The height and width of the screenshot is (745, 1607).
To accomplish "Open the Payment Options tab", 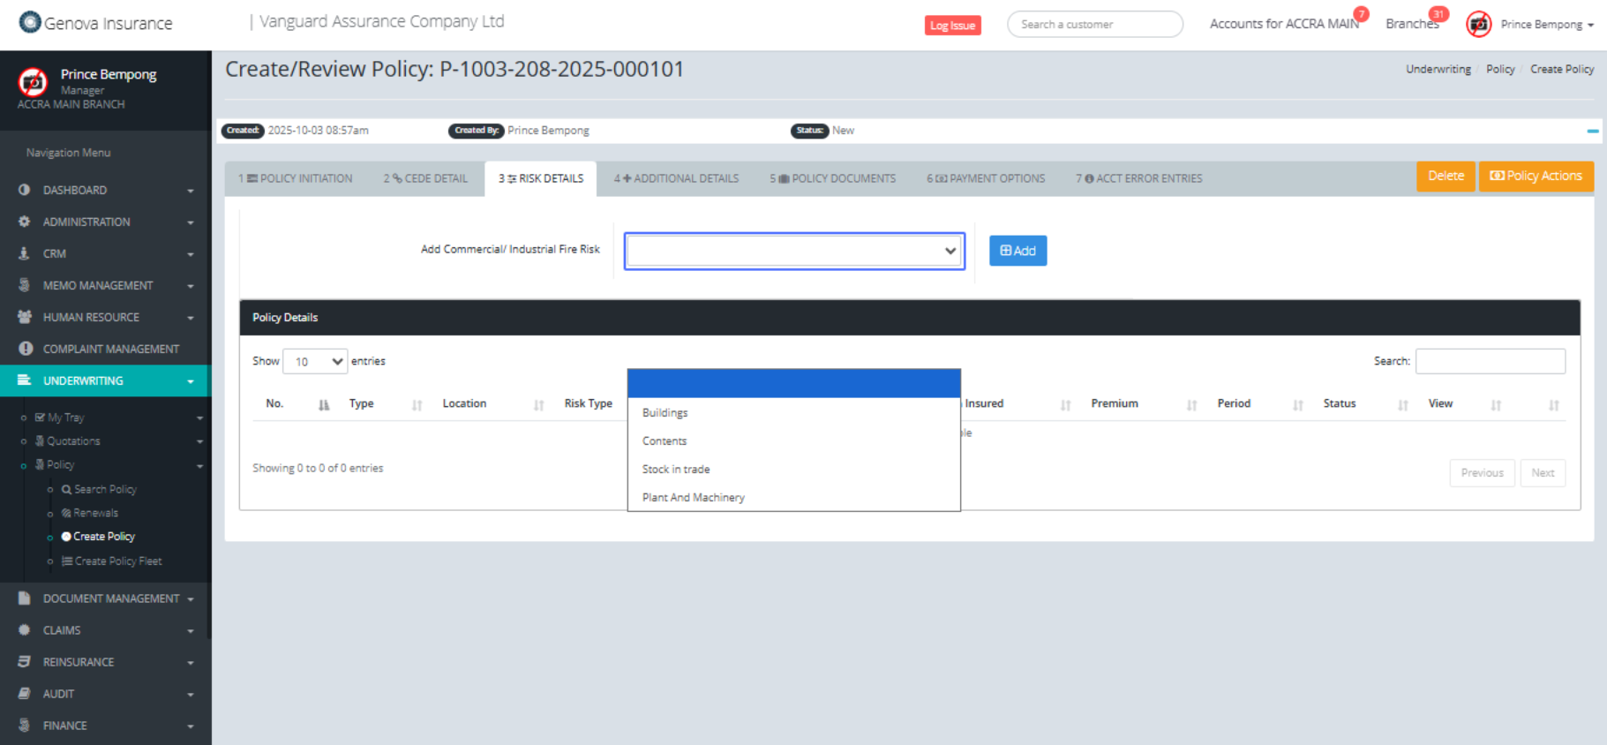I will pyautogui.click(x=985, y=178).
